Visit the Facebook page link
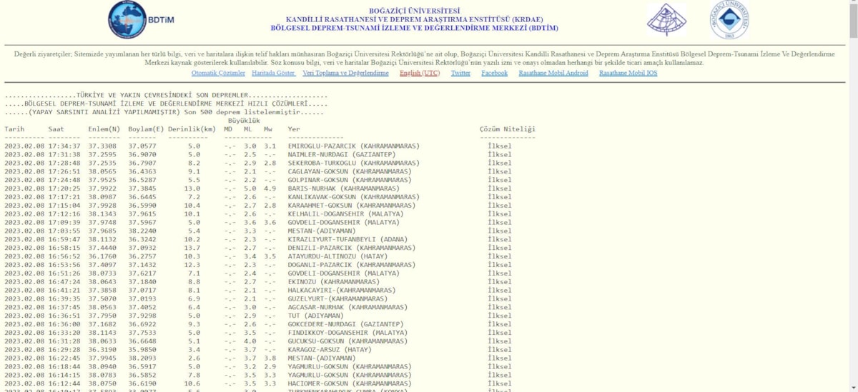 point(494,73)
